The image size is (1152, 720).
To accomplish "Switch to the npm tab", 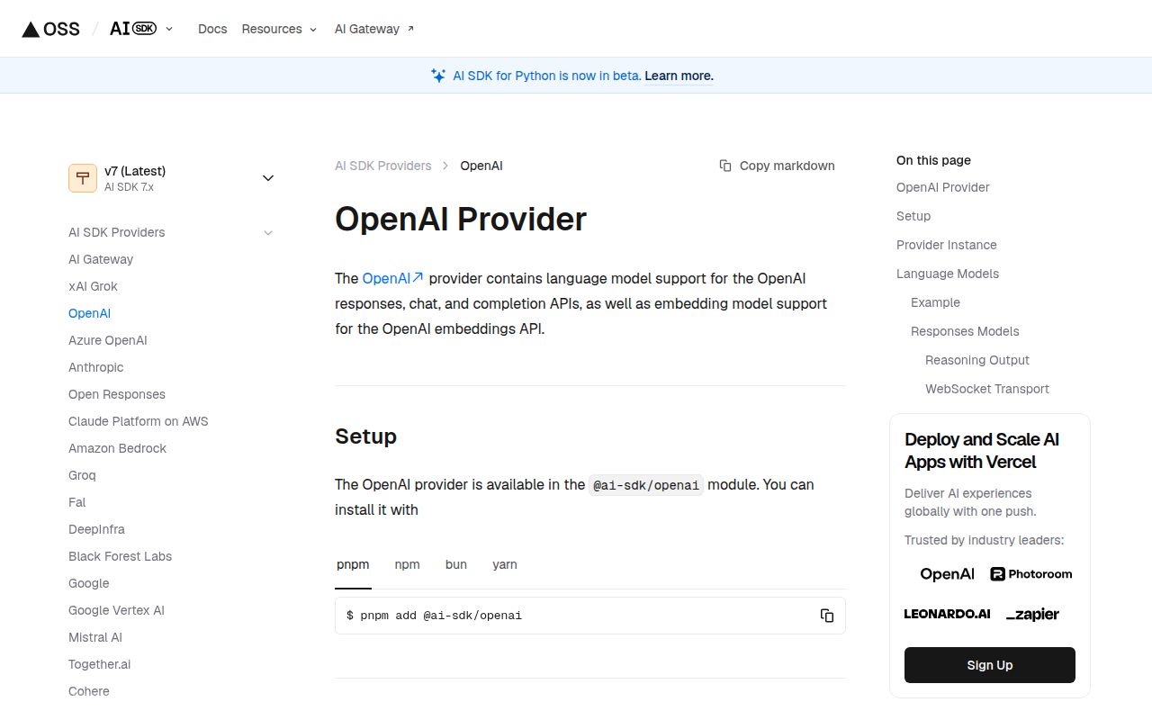I will 407,564.
